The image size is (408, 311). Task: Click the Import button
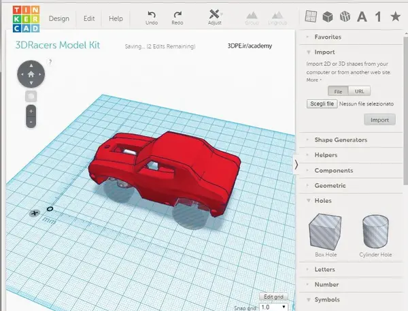[x=379, y=120]
